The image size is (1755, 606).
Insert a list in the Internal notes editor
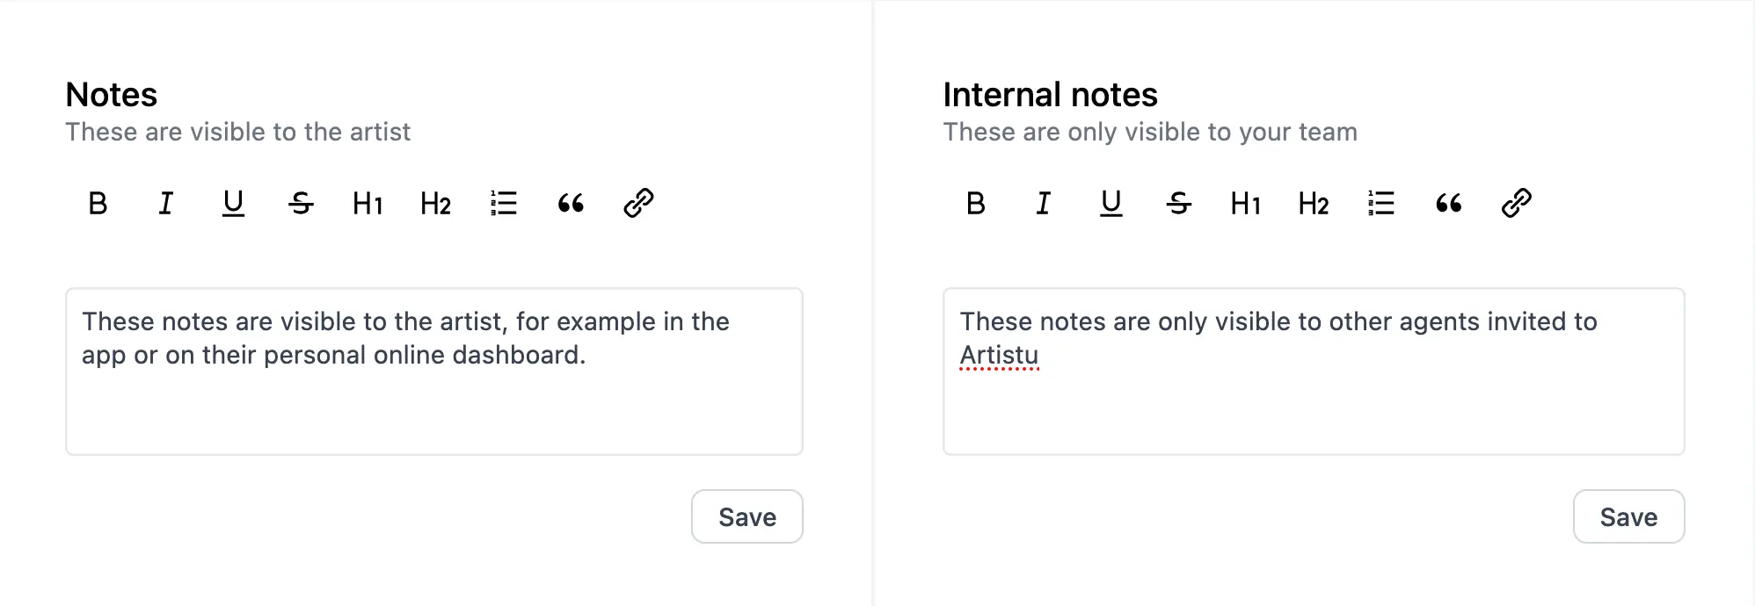[1381, 204]
